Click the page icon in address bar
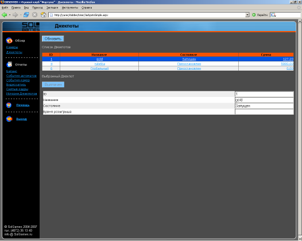This screenshot has height=241, width=302. pyautogui.click(x=51, y=15)
